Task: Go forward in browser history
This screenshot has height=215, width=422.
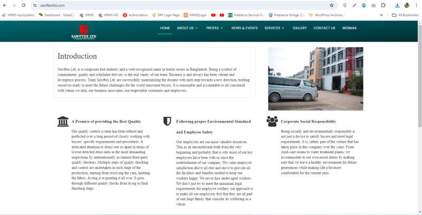Action: [14, 5]
